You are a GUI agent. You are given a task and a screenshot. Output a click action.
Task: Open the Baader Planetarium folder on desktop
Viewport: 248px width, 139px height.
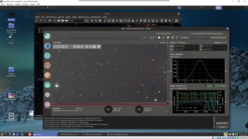pos(11,72)
